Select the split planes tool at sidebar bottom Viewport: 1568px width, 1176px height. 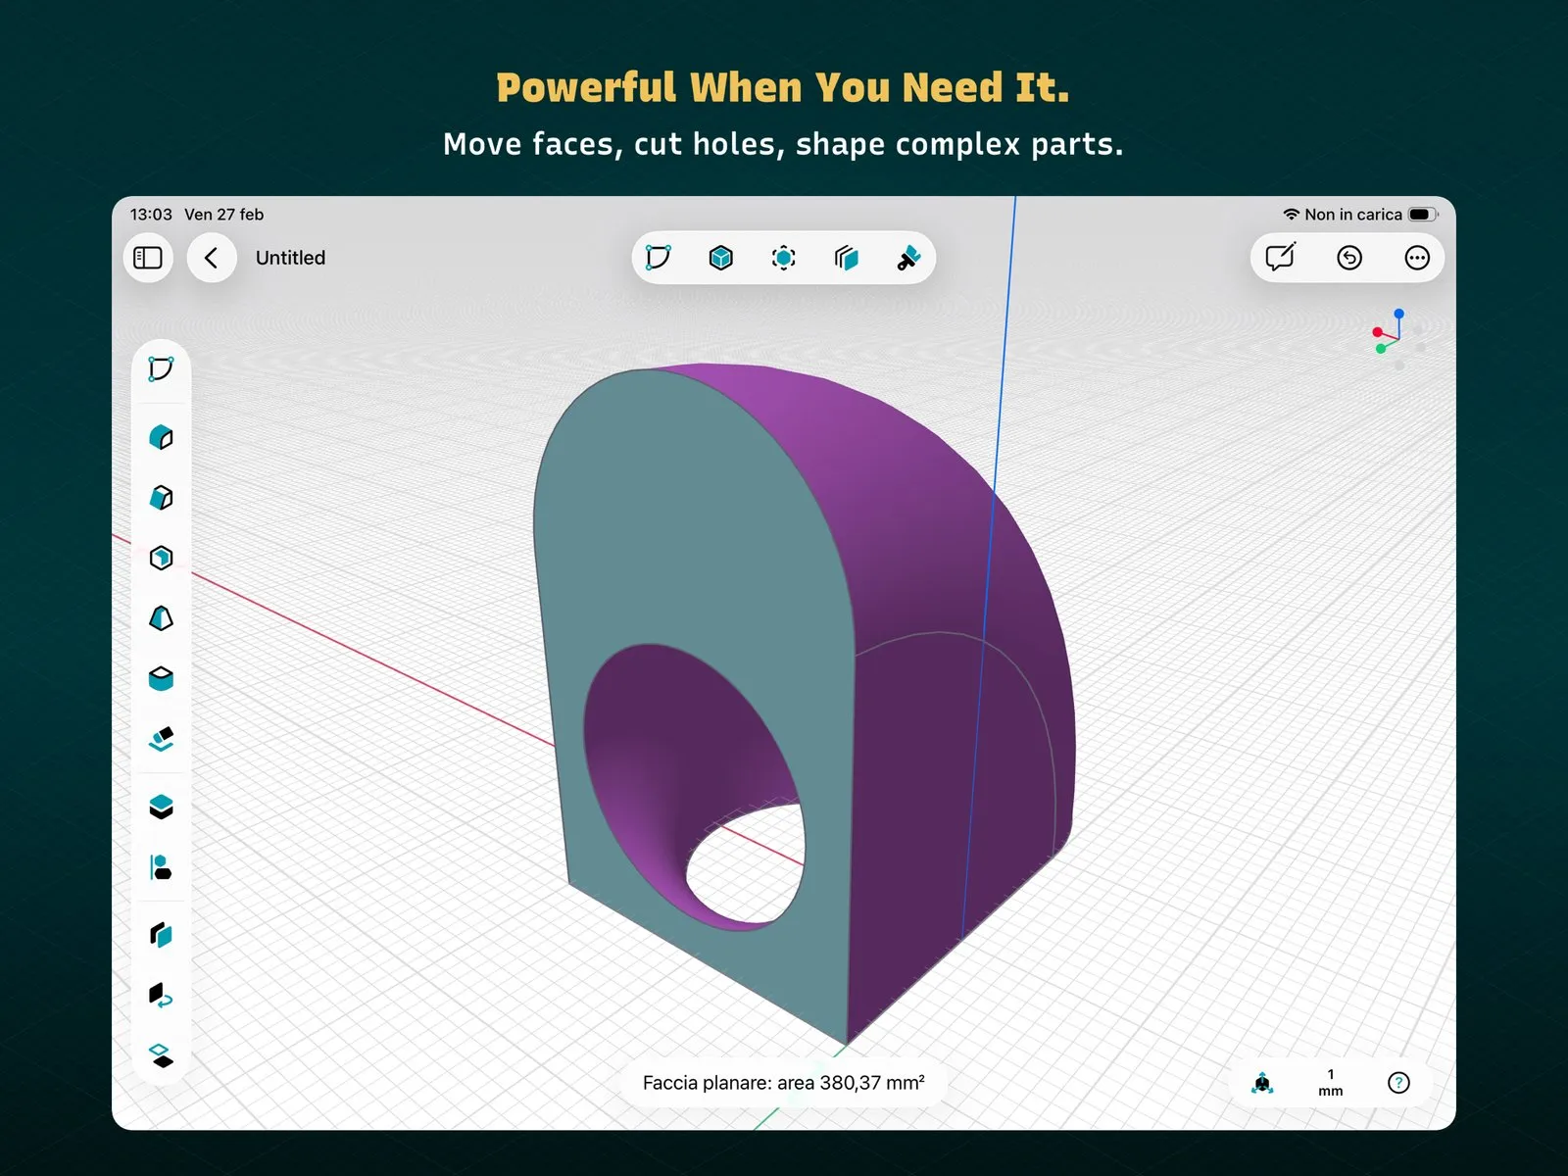(x=161, y=1055)
